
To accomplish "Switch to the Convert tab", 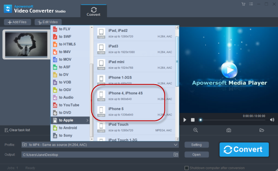I will click(x=94, y=11).
